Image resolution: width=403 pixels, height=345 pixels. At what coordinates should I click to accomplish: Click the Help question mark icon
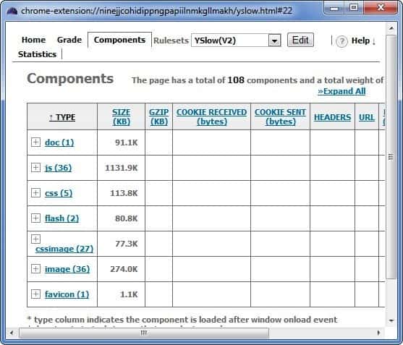point(342,41)
